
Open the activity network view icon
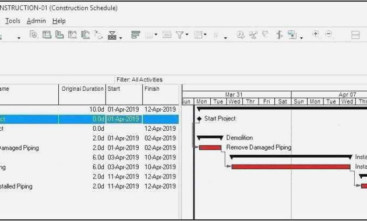pos(85,35)
